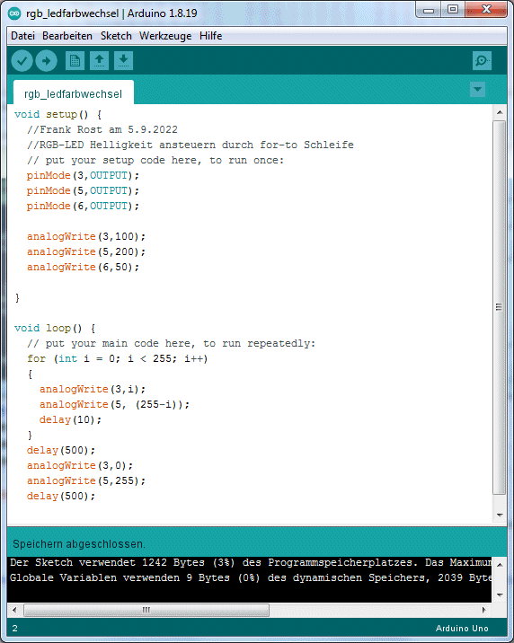The image size is (514, 643).
Task: Click the Verify (checkmark) button
Action: (22, 61)
